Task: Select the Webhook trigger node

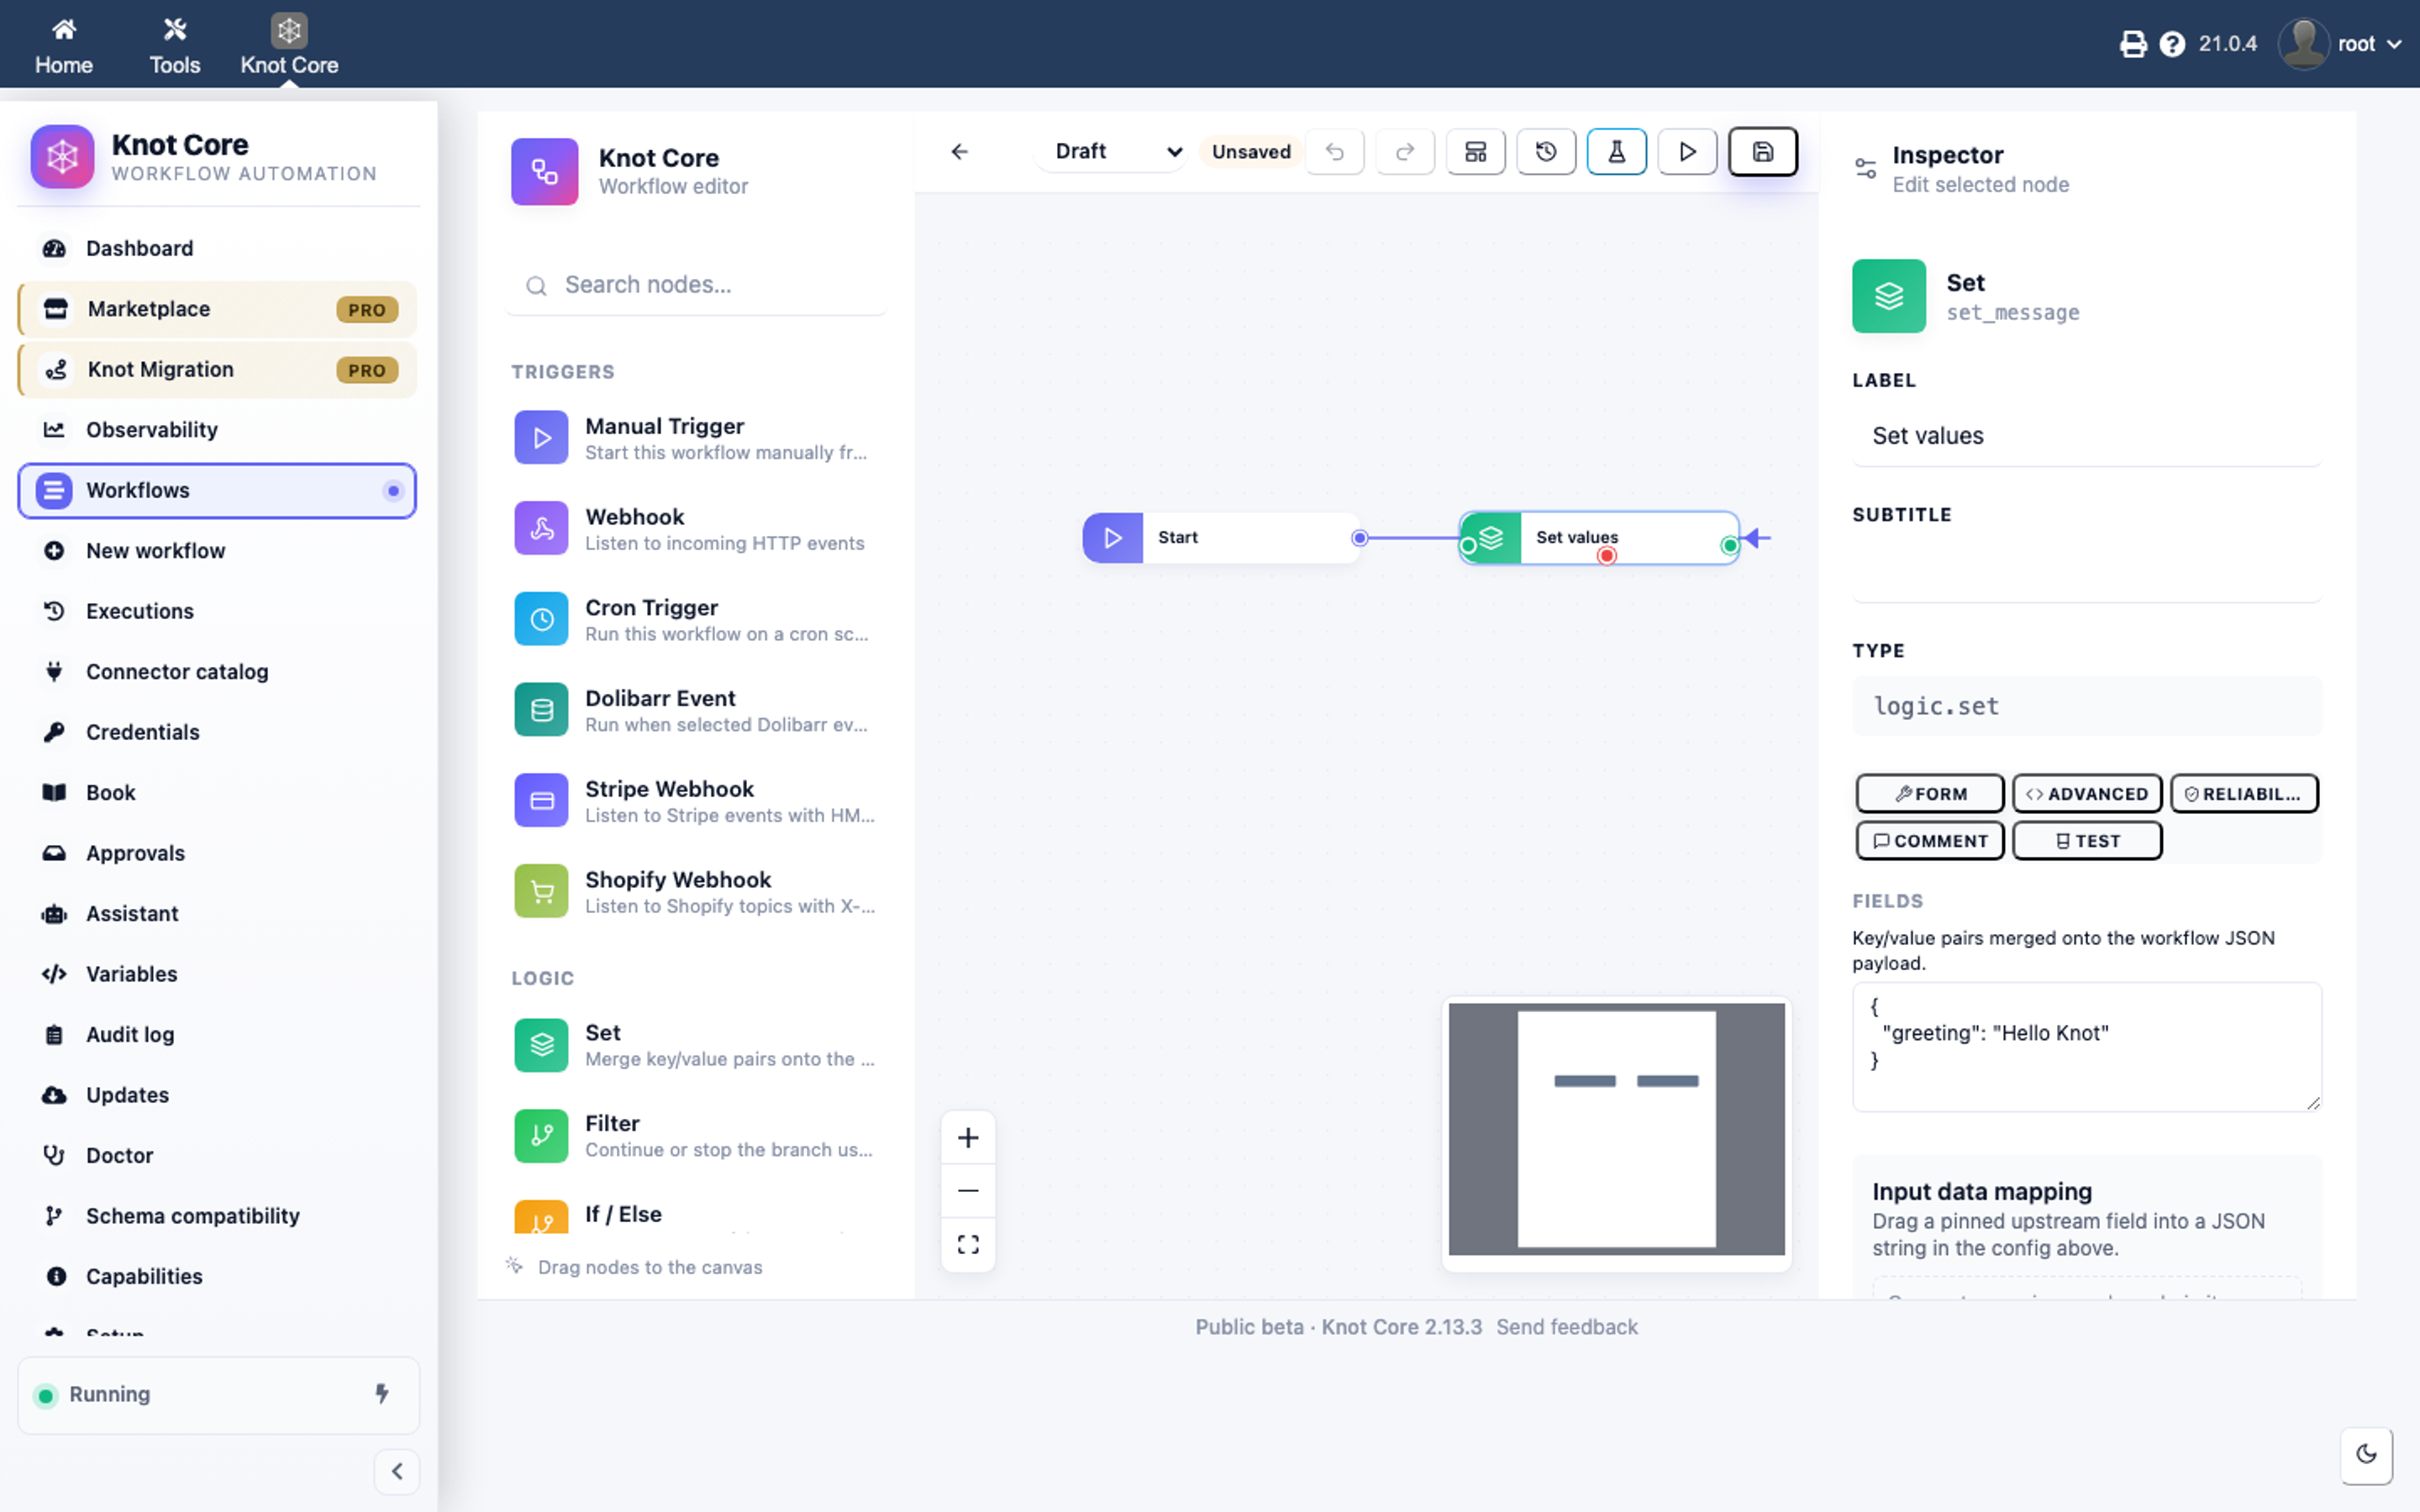Action: tap(696, 529)
